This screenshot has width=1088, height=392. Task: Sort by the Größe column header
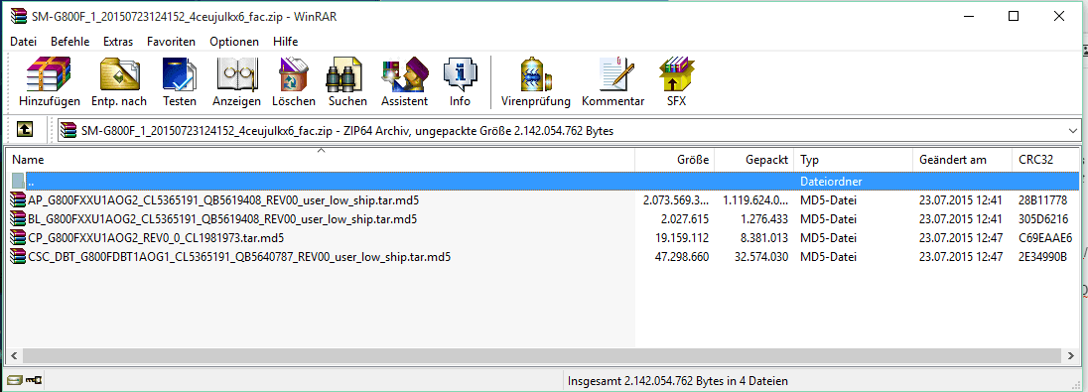coord(675,160)
